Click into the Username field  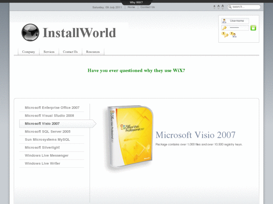coord(235,21)
